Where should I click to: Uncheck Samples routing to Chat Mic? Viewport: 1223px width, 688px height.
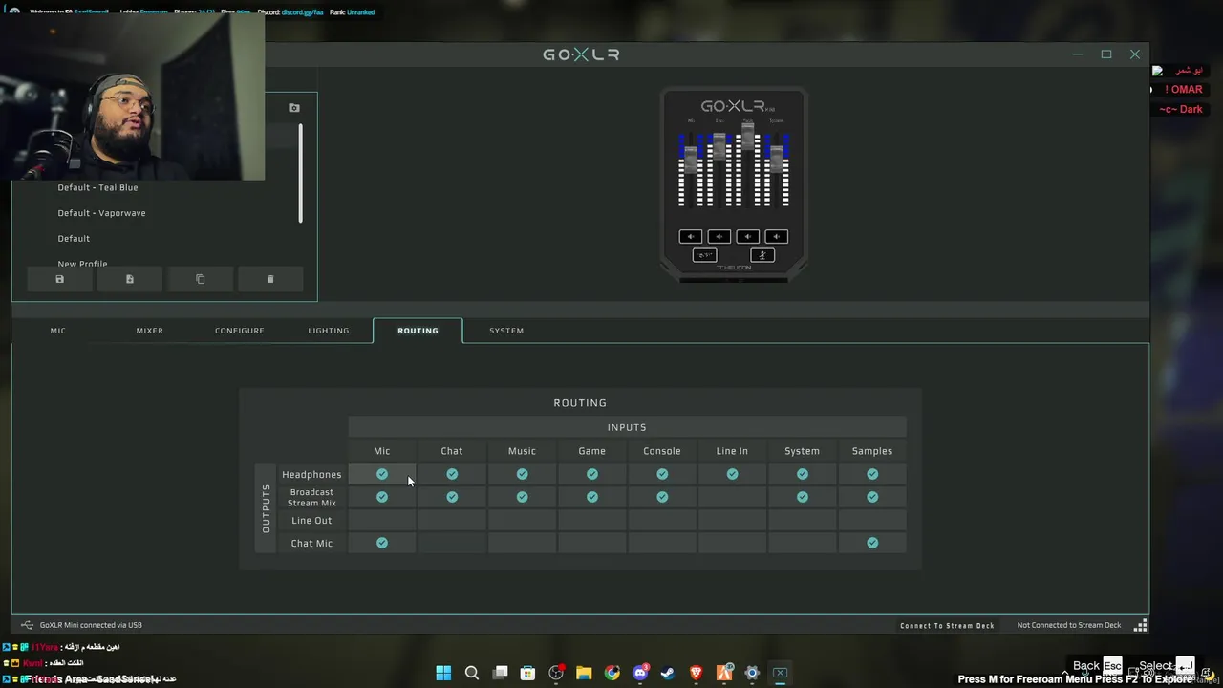pos(872,543)
